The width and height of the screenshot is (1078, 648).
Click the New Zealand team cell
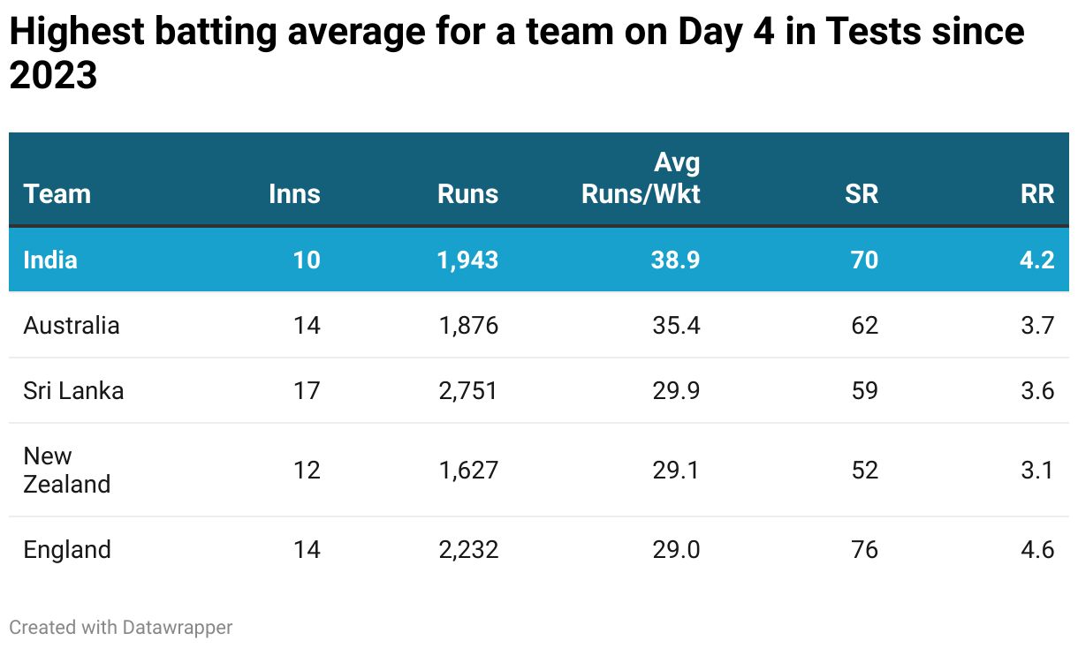[66, 470]
